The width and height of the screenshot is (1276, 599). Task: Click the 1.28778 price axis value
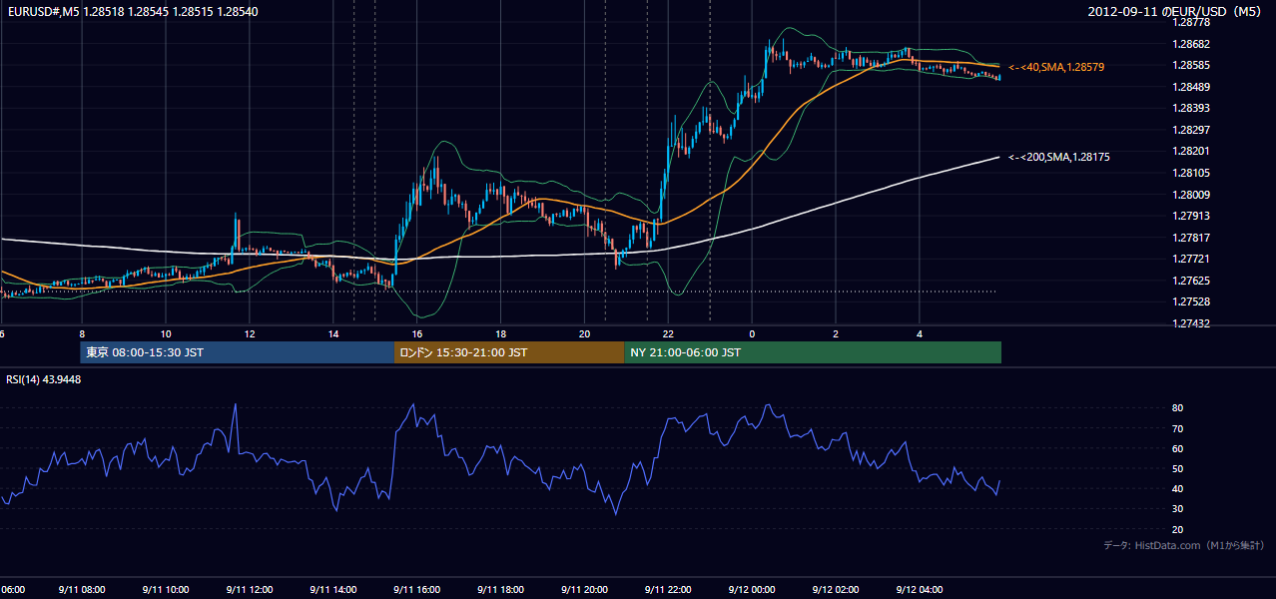(x=1189, y=22)
